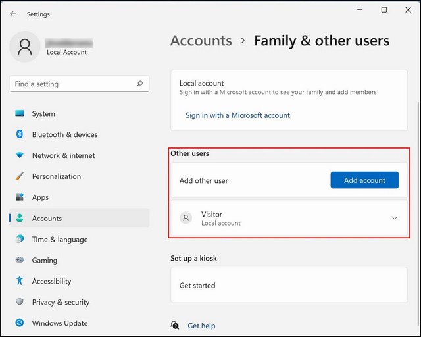Click the System monitor icon
Viewport: 421px width, 337px height.
[x=20, y=113]
